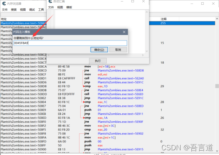The width and height of the screenshot is (219, 155).
Task: Select address row PlantsVsZombies.exe.text+5E8D8
Action: tap(24, 86)
